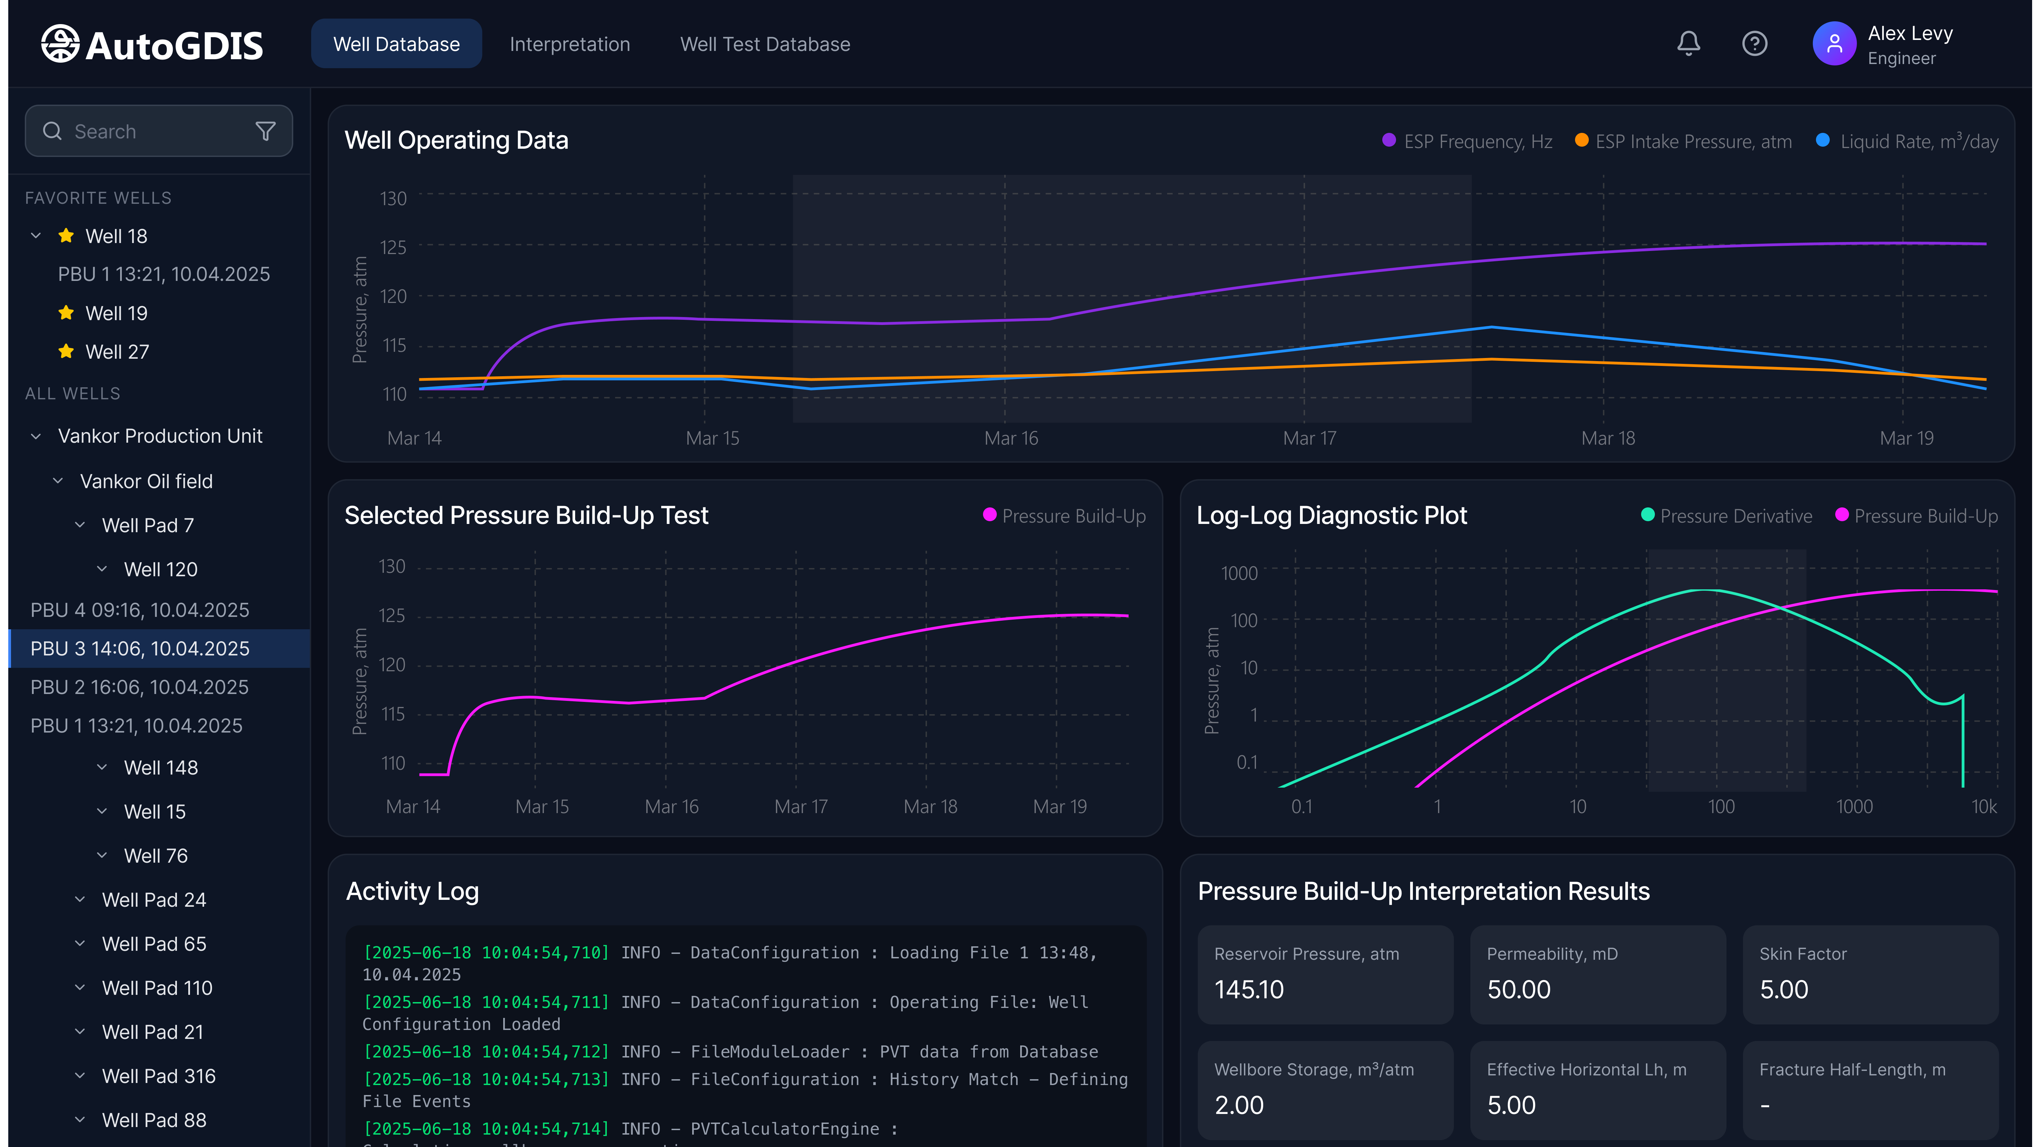The height and width of the screenshot is (1147, 2039).
Task: Click the Alex Levy user avatar
Action: click(1834, 43)
